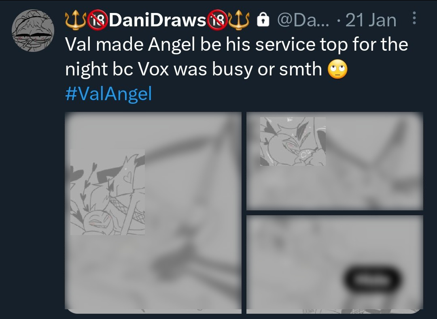Click the tweet text starting 'Val made Angel'

point(237,57)
